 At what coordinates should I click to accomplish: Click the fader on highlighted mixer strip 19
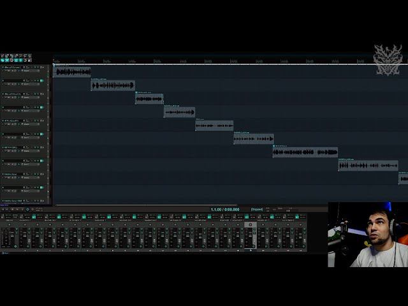250,236
